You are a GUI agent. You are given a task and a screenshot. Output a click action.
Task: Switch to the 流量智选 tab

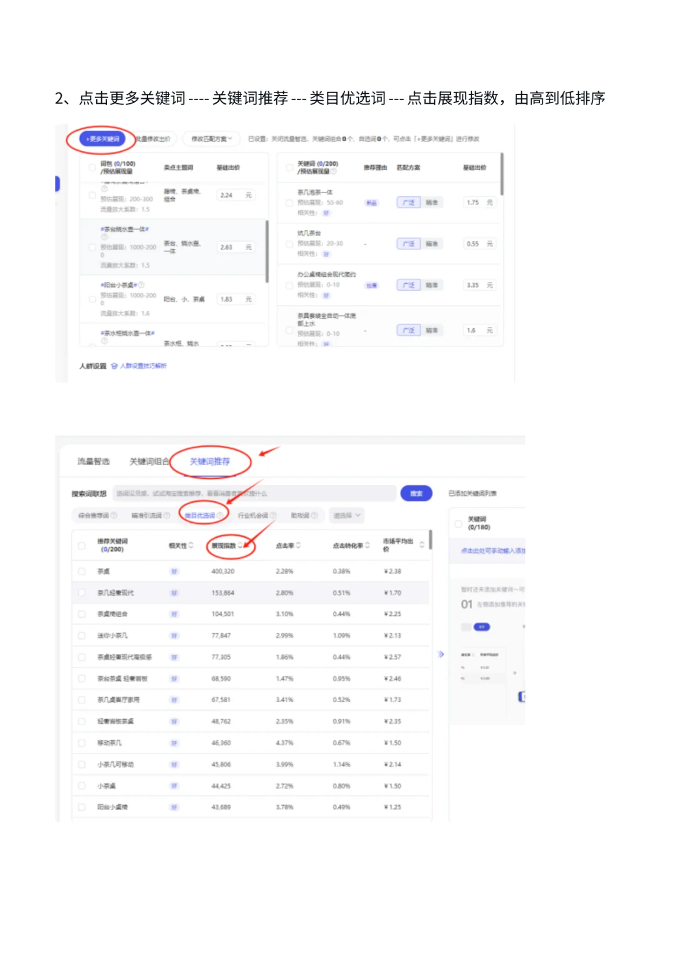pyautogui.click(x=93, y=461)
